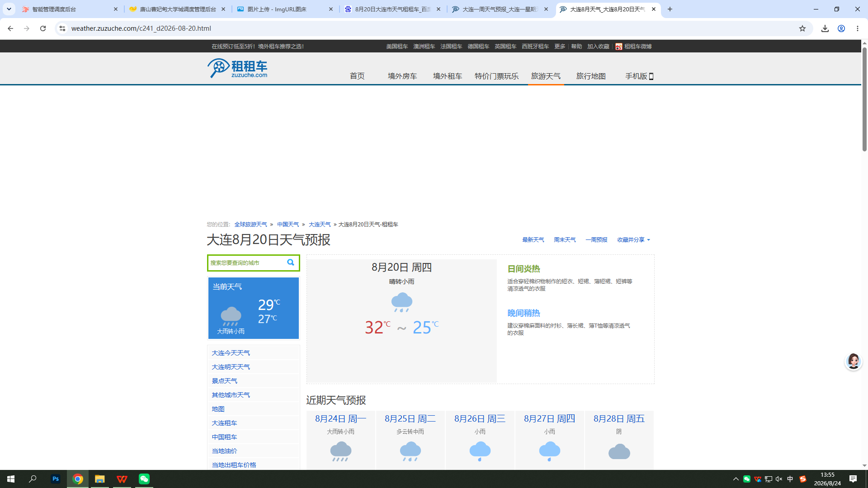Click the 8月28日 cloudy weather icon
The image size is (868, 488).
point(619,451)
